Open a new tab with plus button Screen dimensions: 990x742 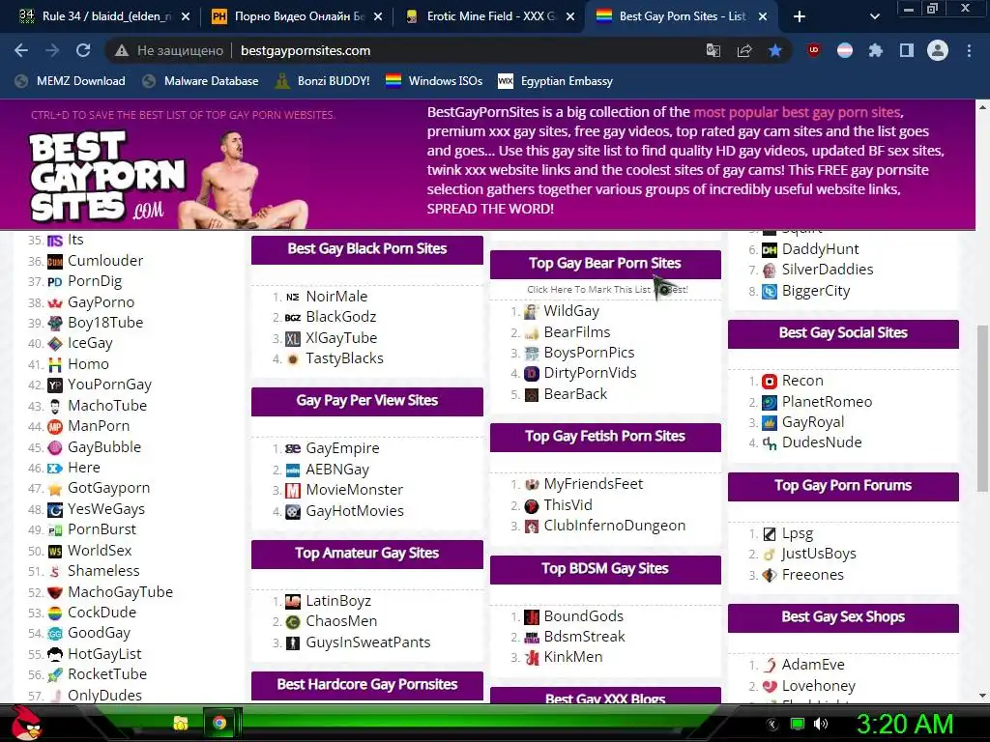pos(800,16)
